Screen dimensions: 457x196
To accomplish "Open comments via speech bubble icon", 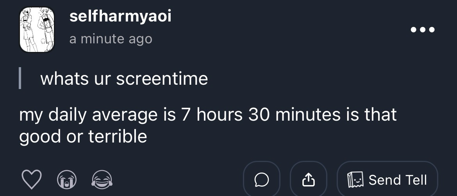I will click(x=262, y=180).
